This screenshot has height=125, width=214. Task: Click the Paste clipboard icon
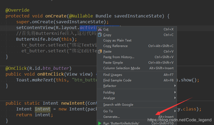pos(100,51)
